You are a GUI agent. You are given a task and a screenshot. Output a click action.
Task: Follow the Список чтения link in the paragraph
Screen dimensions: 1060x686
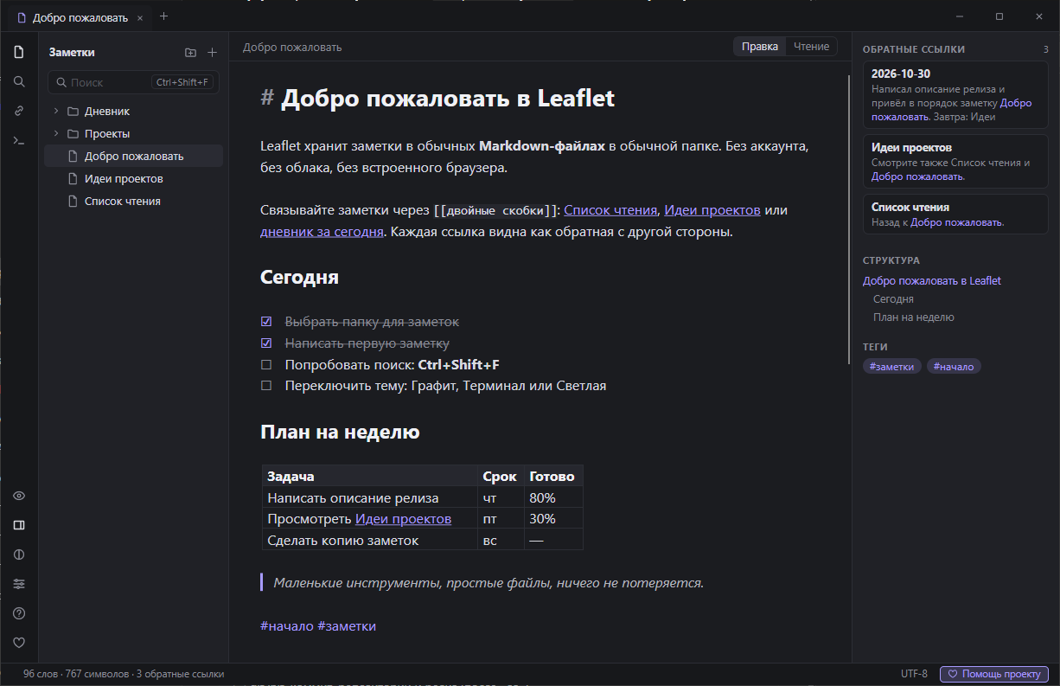click(610, 210)
